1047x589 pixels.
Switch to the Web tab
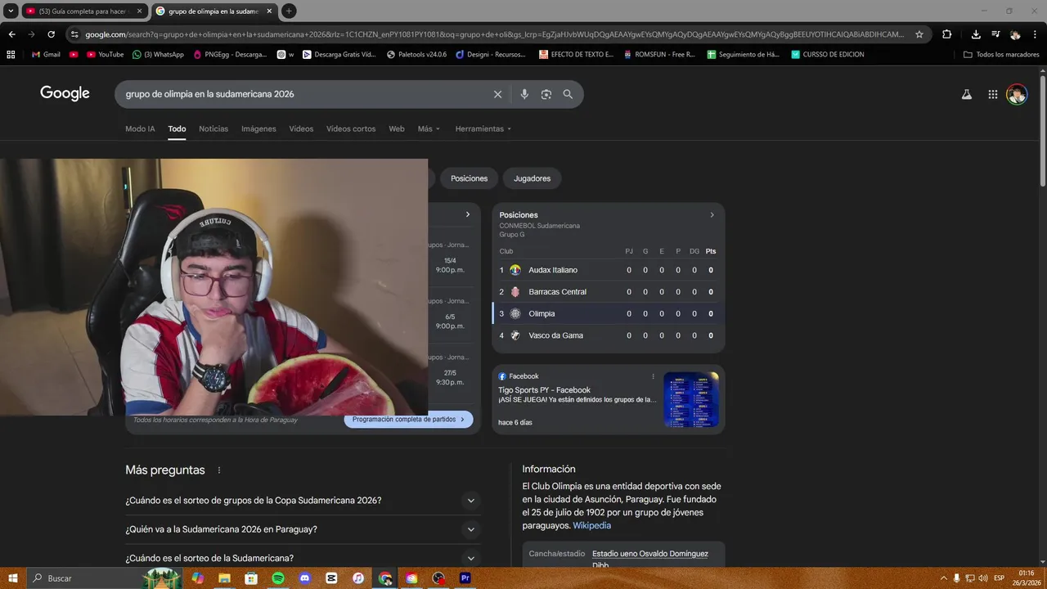(397, 128)
